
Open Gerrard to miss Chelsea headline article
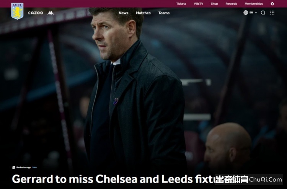(114, 179)
